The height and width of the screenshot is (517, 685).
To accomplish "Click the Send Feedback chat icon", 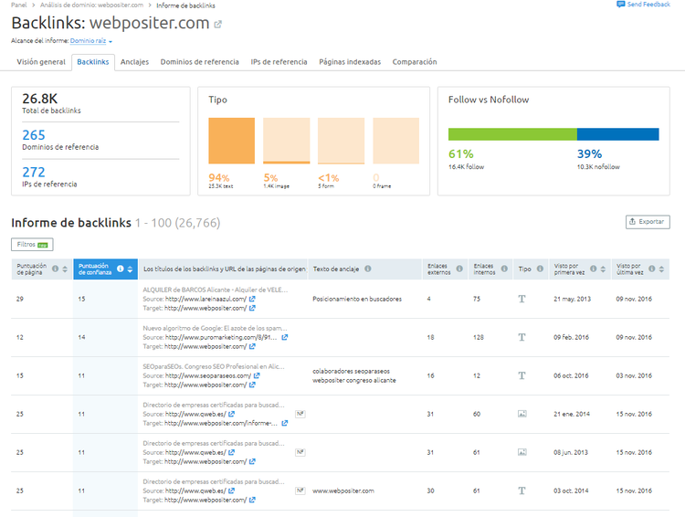I will point(620,5).
